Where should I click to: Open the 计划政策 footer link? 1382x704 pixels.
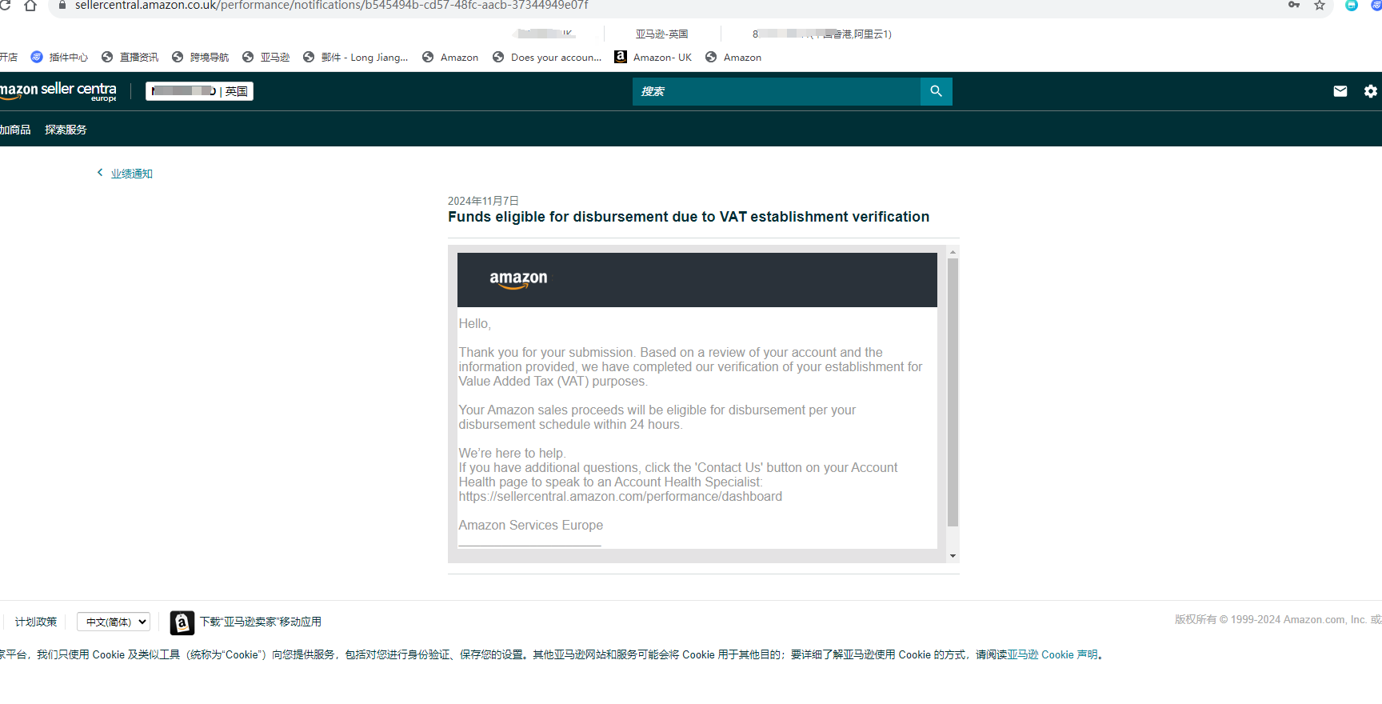point(36,622)
